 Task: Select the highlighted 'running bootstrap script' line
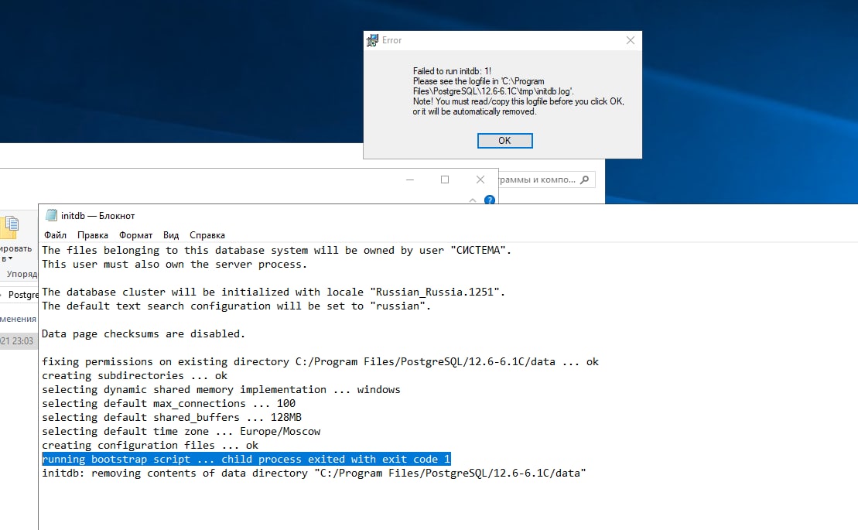[246, 459]
